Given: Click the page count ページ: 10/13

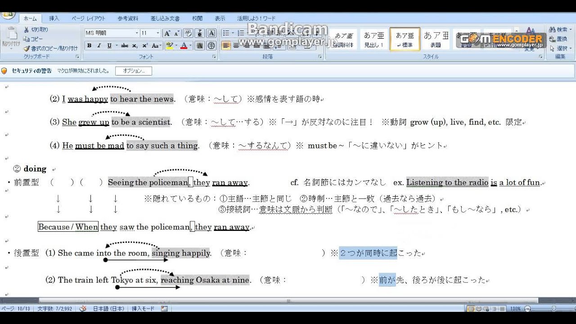Looking at the screenshot, I should click(16, 309).
